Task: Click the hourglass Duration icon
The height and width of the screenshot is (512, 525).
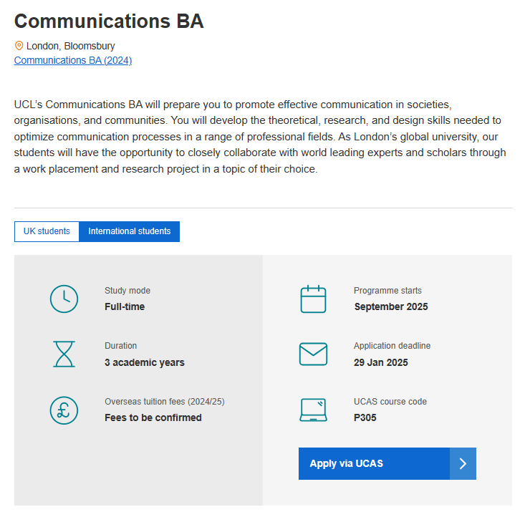Action: [64, 354]
